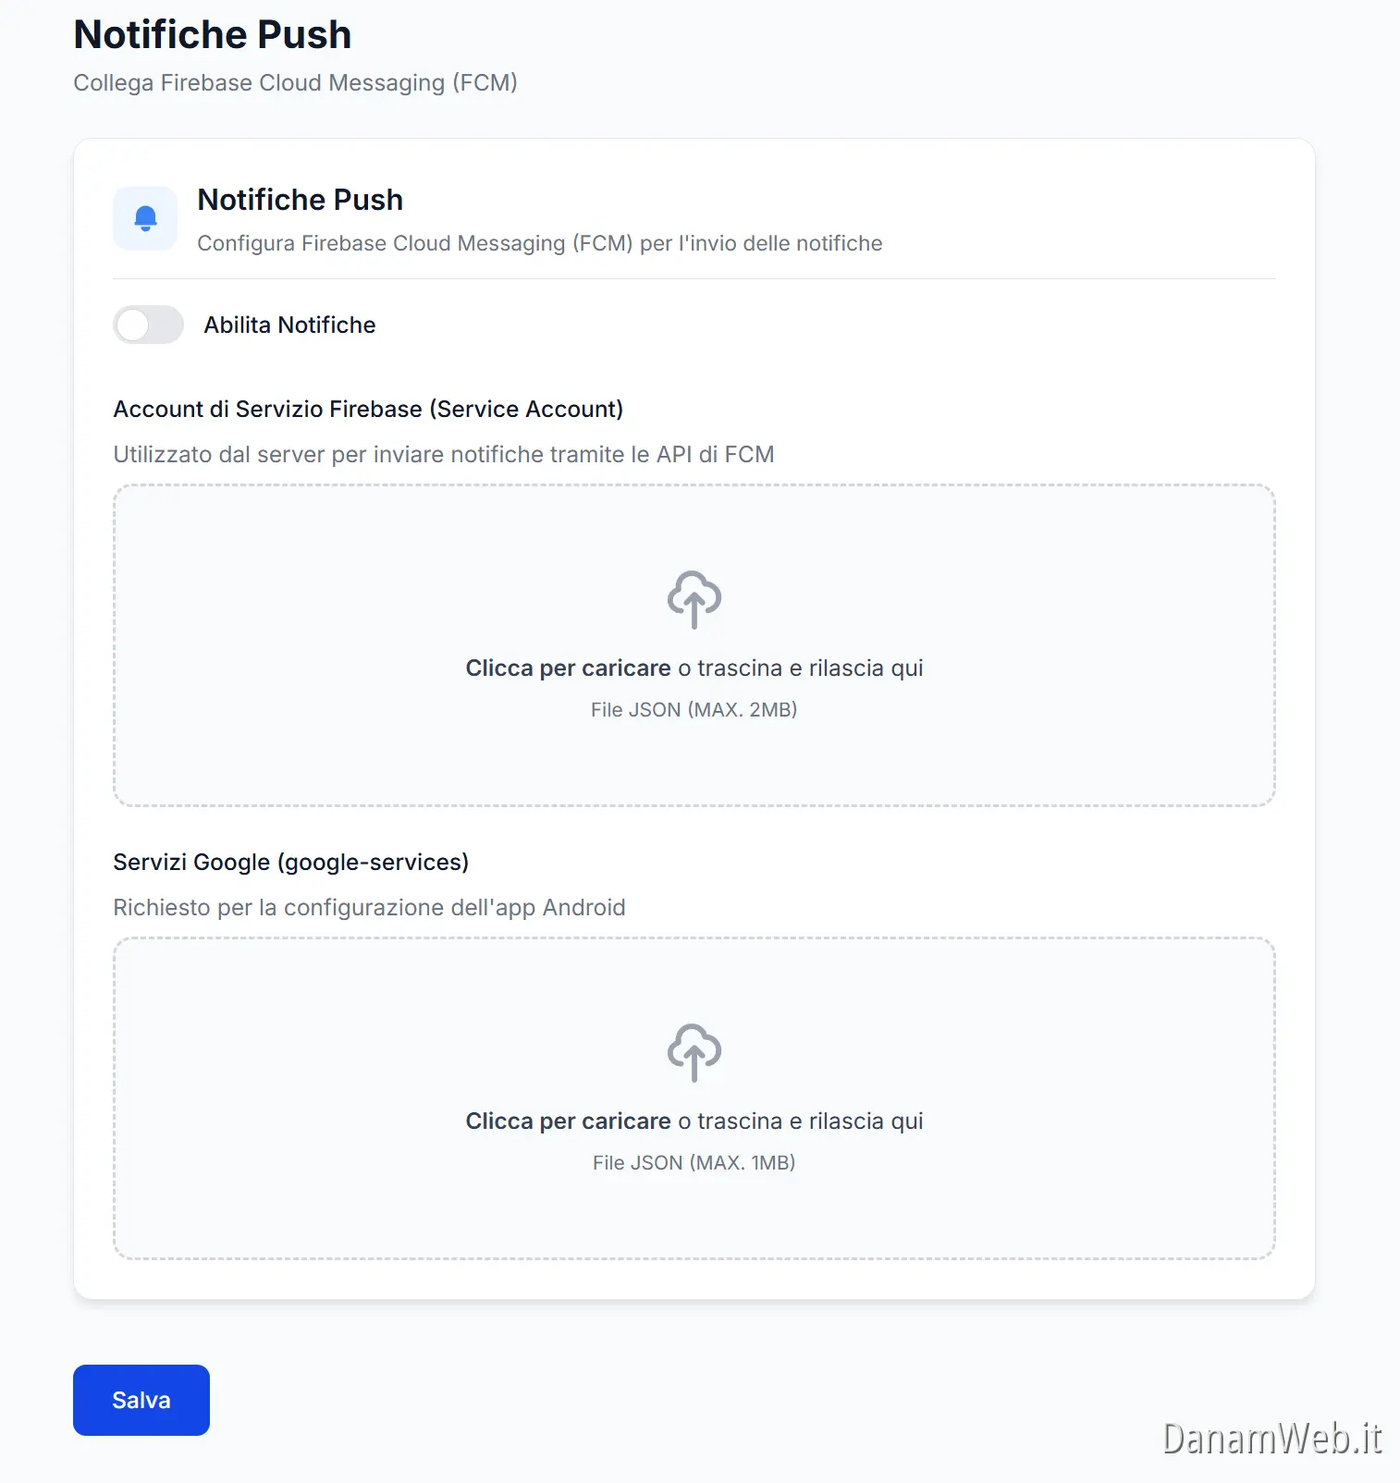Click the Abilita Notifiche label text
Viewport: 1400px width, 1483px height.
point(289,325)
